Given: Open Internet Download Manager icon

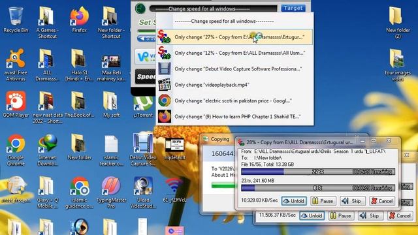Looking at the screenshot, I should tap(48, 150).
